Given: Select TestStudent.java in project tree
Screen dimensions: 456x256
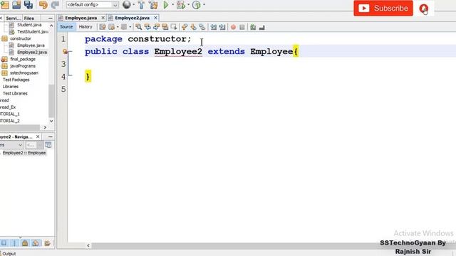Looking at the screenshot, I should coord(33,31).
